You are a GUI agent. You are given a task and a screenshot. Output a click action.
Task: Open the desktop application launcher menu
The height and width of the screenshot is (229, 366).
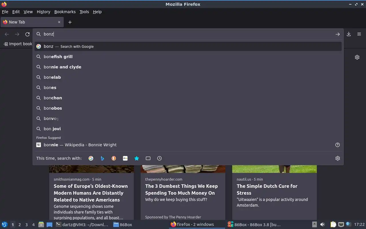5,224
